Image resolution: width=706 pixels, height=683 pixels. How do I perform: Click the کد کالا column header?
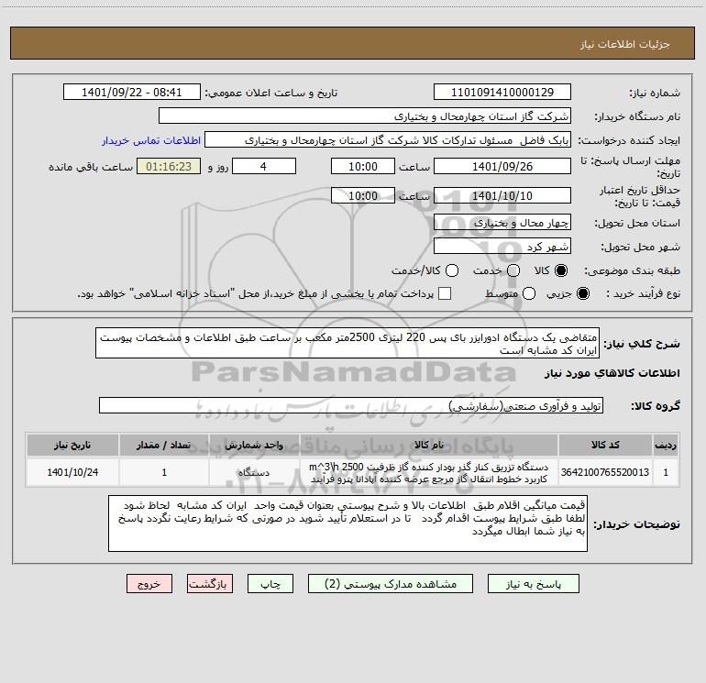(605, 445)
